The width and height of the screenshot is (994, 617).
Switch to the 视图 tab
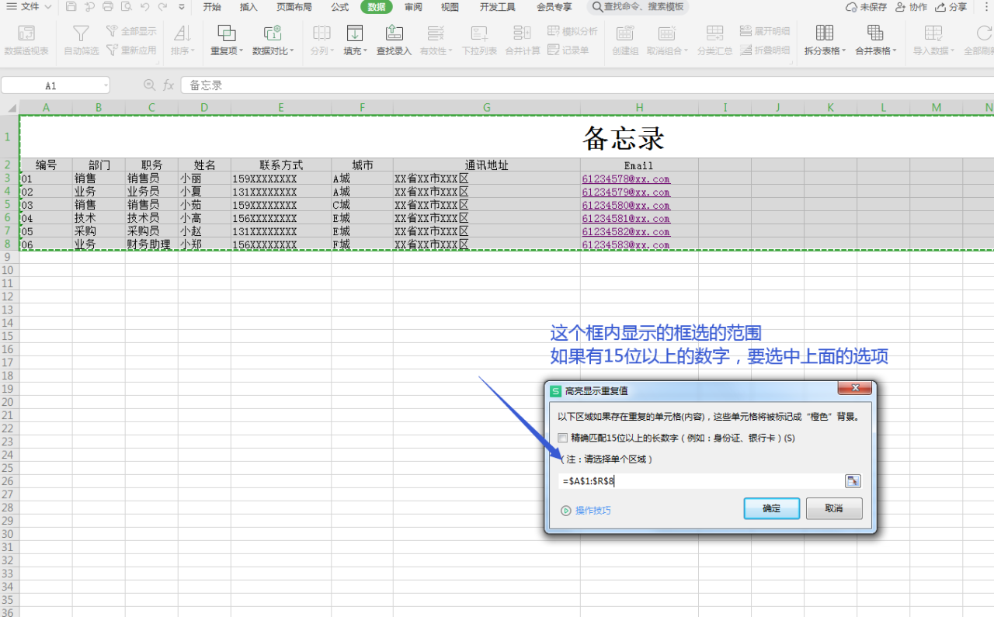[450, 7]
